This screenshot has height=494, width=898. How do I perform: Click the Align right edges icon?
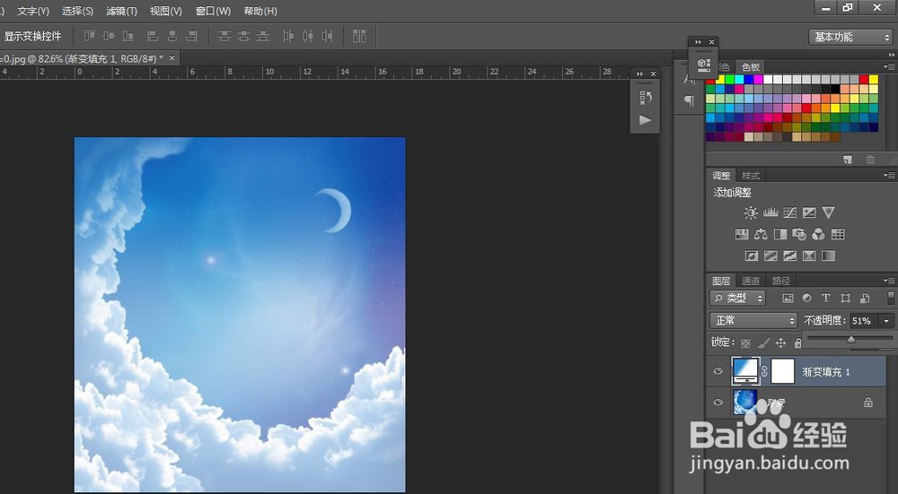coord(192,36)
